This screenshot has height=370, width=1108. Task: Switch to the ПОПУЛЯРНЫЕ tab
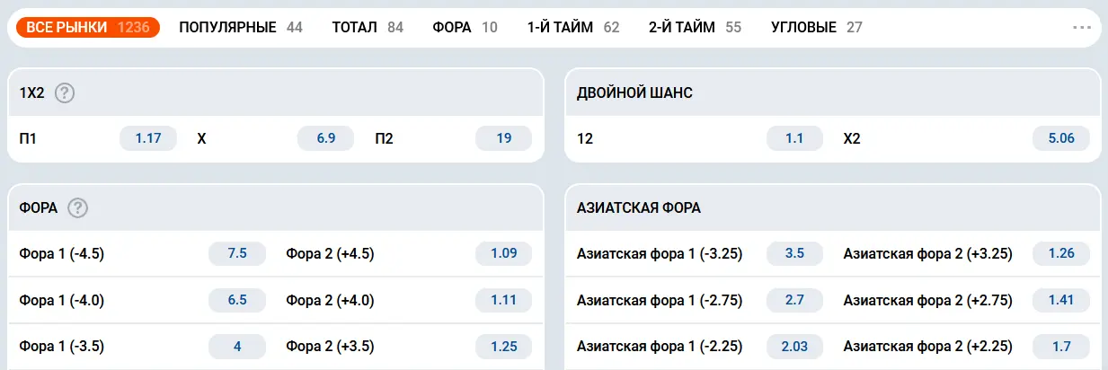240,27
